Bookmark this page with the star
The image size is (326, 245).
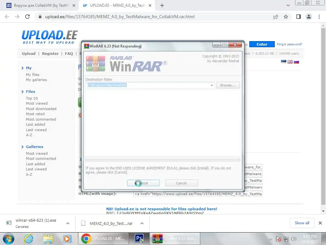[286, 17]
